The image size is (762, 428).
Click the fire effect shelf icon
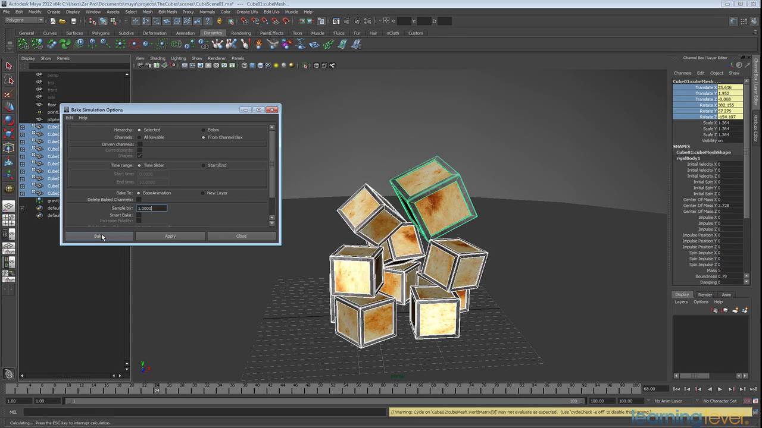point(259,44)
